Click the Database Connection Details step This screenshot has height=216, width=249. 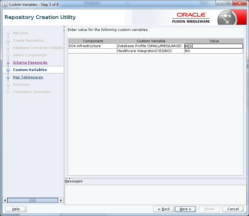[38, 48]
